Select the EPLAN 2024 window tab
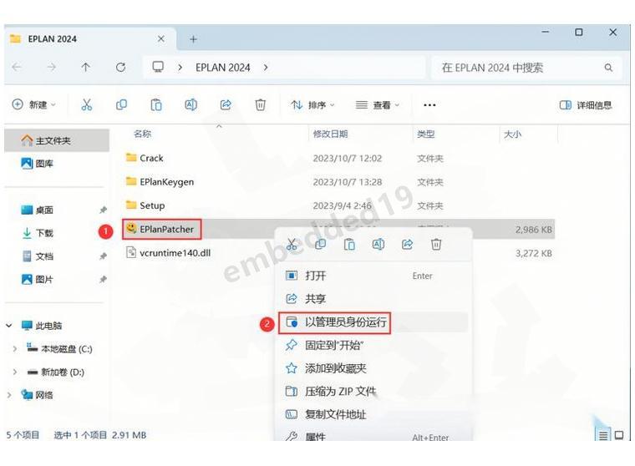The image size is (635, 466). click(90, 39)
